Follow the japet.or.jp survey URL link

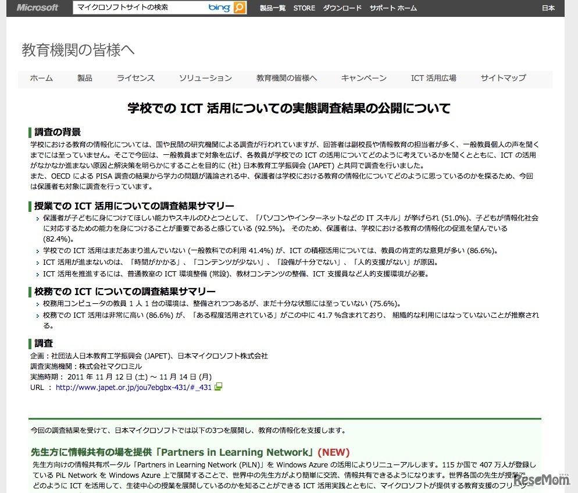coord(133,387)
